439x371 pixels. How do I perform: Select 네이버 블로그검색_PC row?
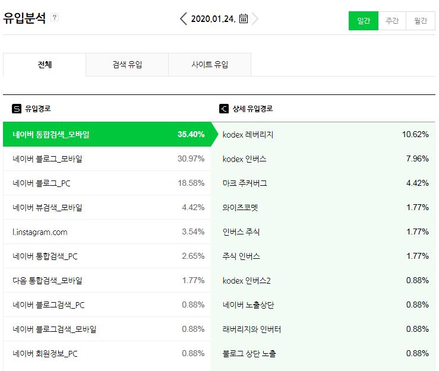tap(107, 305)
